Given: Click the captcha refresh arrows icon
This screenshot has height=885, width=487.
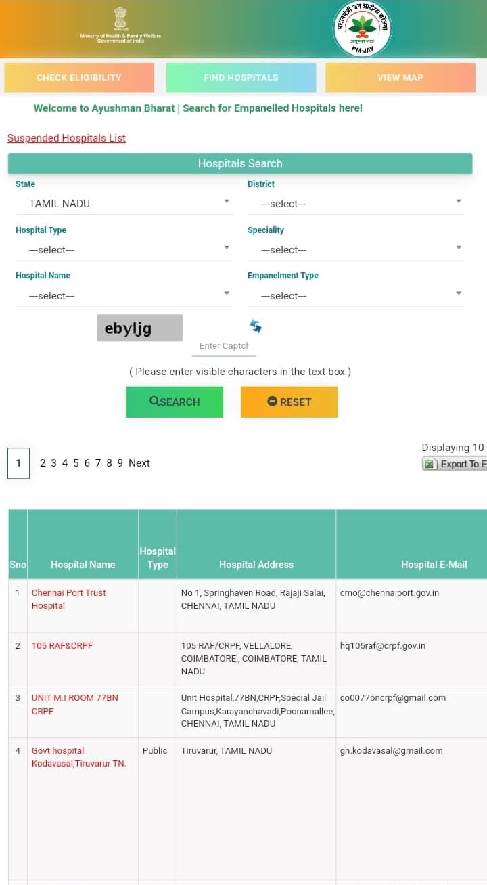Looking at the screenshot, I should (256, 326).
